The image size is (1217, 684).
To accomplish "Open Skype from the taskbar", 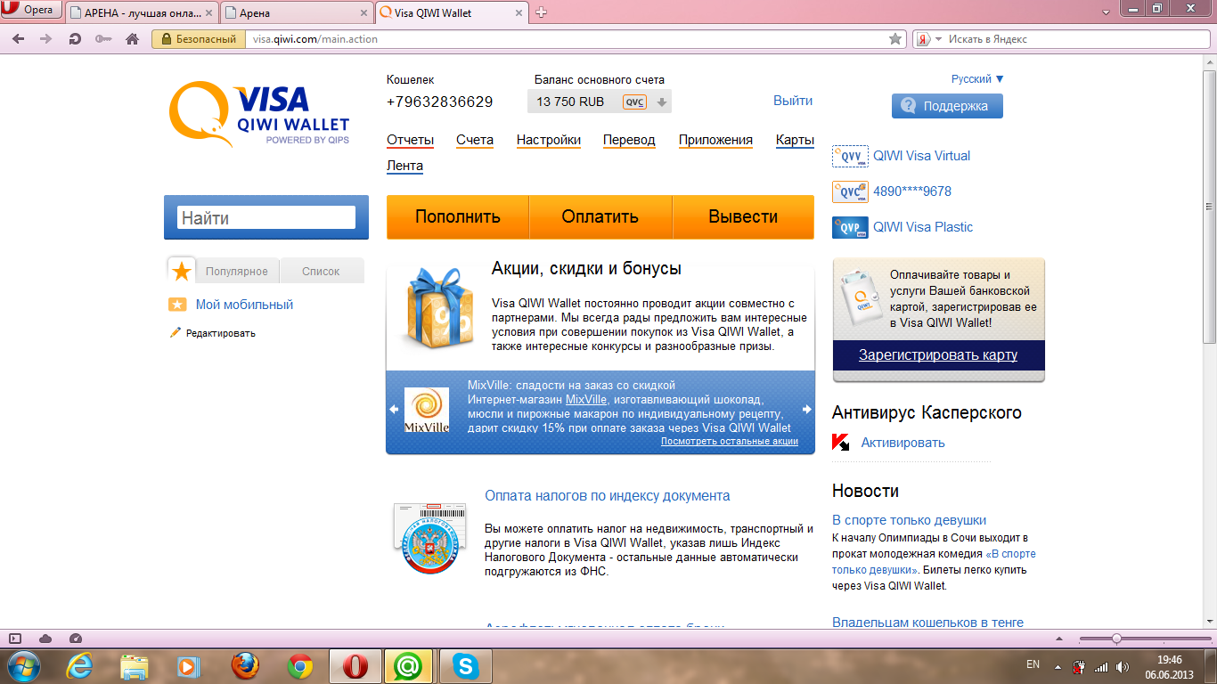I will (x=465, y=666).
